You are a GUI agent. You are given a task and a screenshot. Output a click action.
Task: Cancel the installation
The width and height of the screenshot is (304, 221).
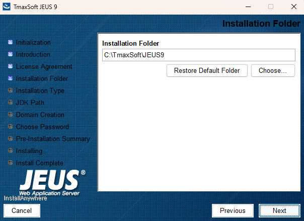[22, 211]
